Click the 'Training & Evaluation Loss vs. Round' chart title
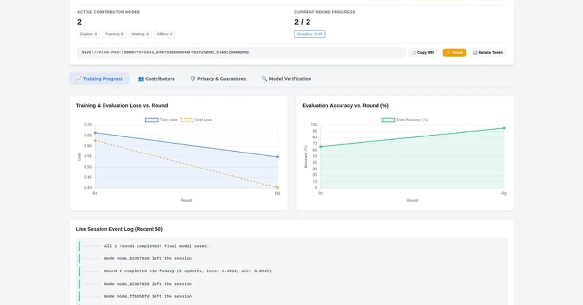The image size is (583, 305). click(x=122, y=105)
